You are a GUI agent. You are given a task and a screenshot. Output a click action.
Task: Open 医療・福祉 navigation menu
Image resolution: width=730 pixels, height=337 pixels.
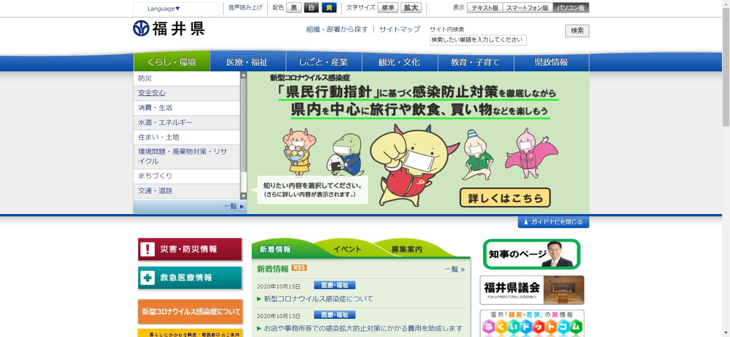click(247, 62)
